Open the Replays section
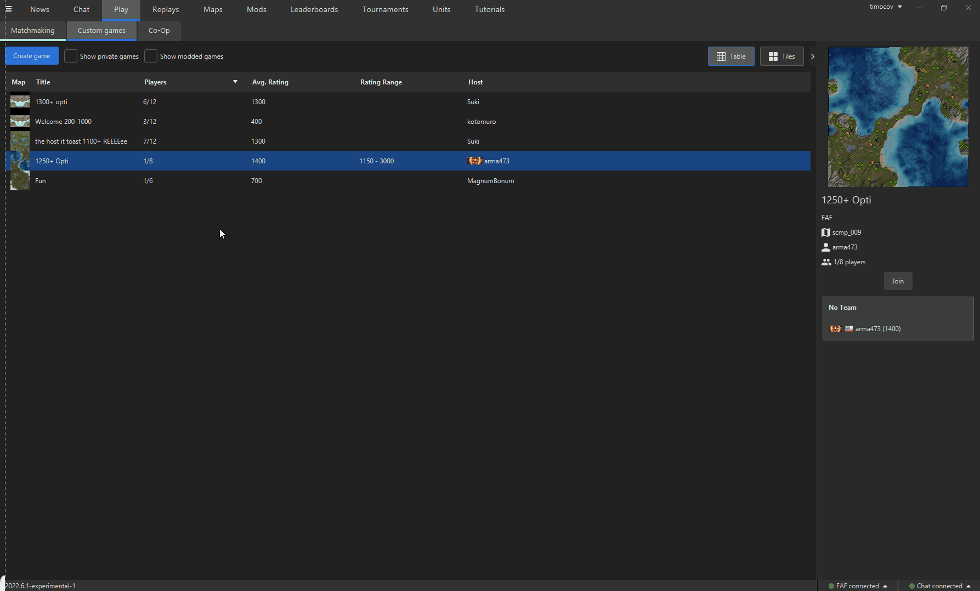The width and height of the screenshot is (980, 591). pyautogui.click(x=165, y=9)
